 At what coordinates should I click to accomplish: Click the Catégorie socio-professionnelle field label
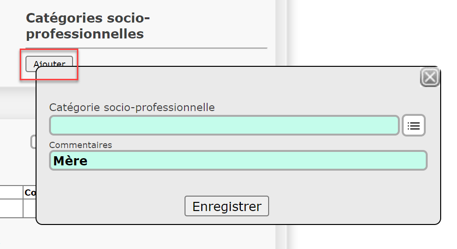tap(132, 107)
